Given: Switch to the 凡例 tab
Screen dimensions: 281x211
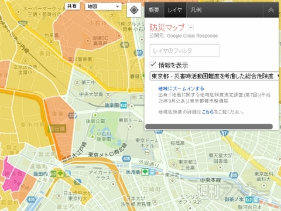Looking at the screenshot, I should 196,10.
